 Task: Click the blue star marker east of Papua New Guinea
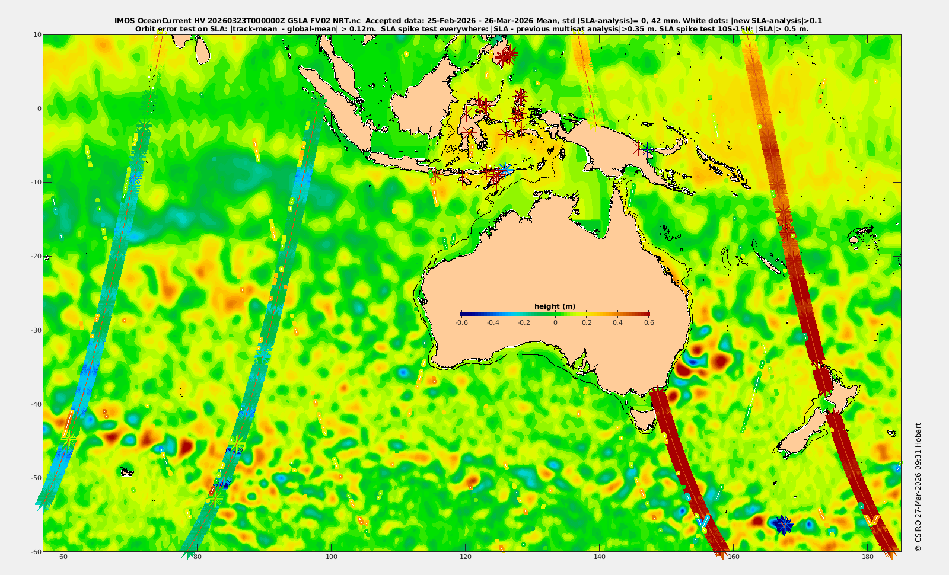pyautogui.click(x=647, y=149)
